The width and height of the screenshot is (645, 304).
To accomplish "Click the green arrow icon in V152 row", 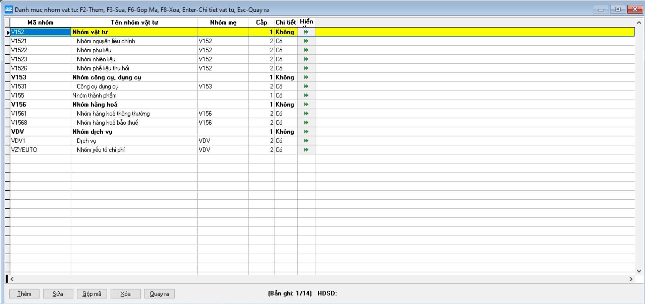I will tap(306, 32).
